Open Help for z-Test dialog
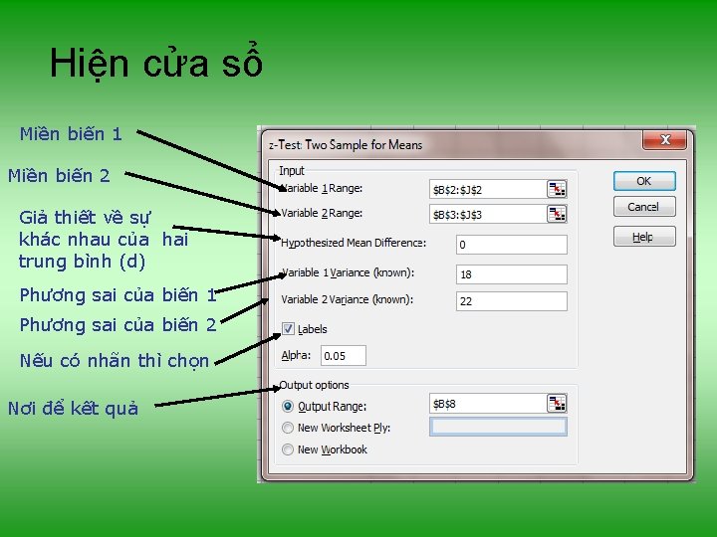The image size is (717, 537). [x=644, y=237]
